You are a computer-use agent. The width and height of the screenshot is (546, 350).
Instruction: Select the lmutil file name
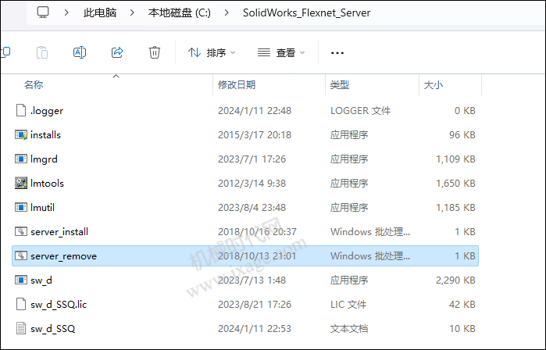(42, 208)
